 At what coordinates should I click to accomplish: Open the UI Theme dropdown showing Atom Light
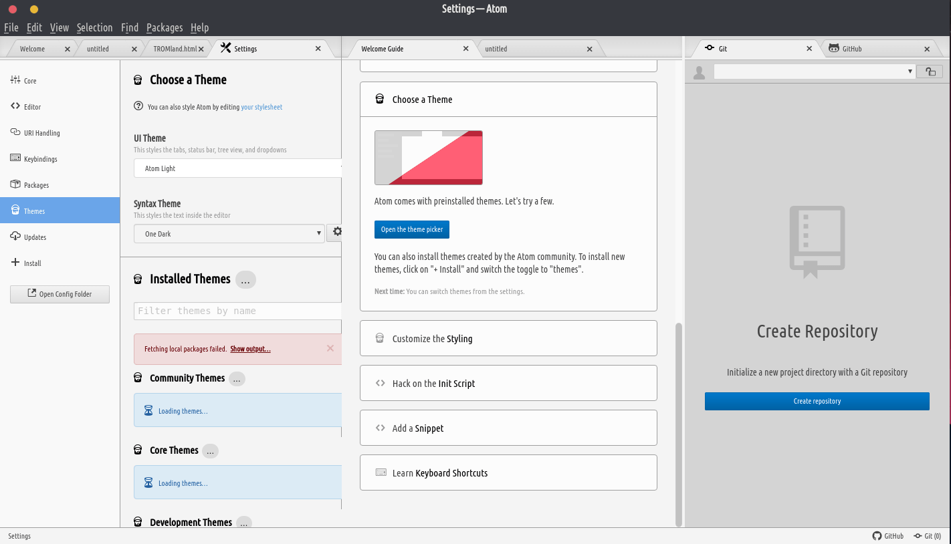point(238,168)
